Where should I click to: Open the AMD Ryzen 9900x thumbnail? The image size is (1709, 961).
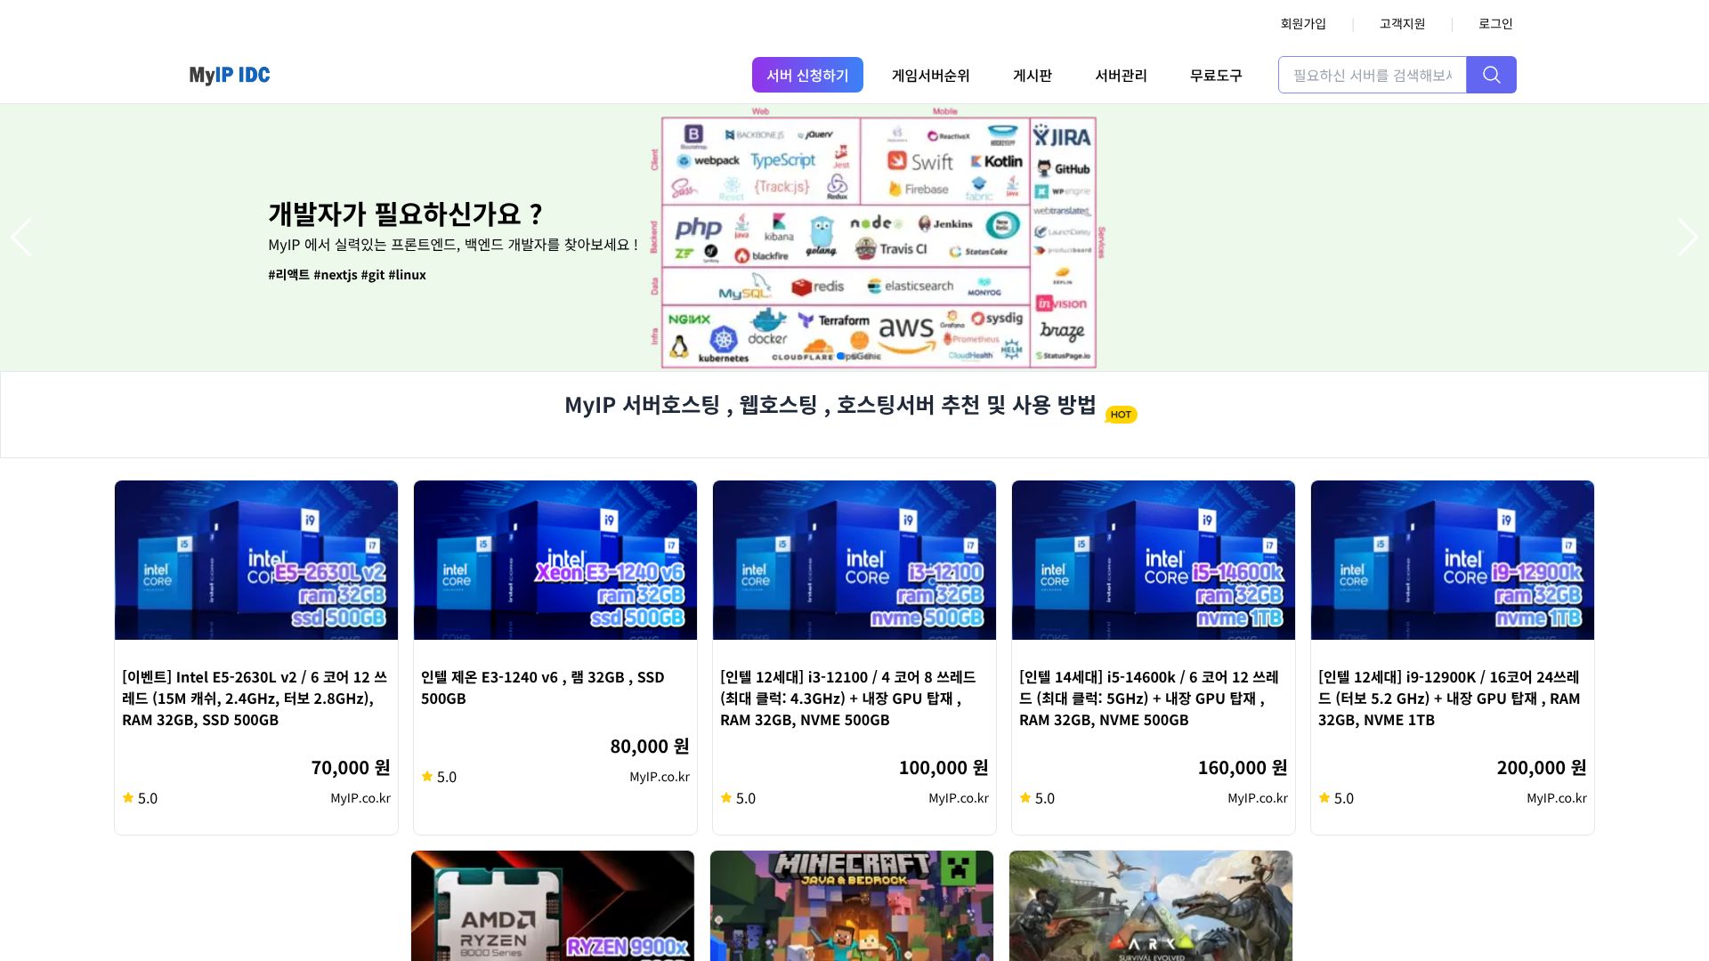click(x=553, y=906)
